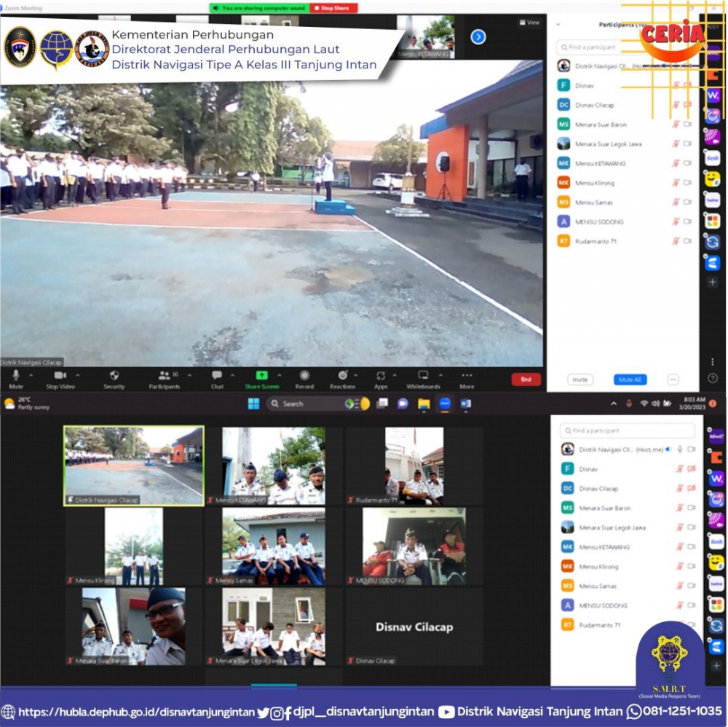This screenshot has height=727, width=728.
Task: Open the Security shield menu
Action: click(x=114, y=379)
